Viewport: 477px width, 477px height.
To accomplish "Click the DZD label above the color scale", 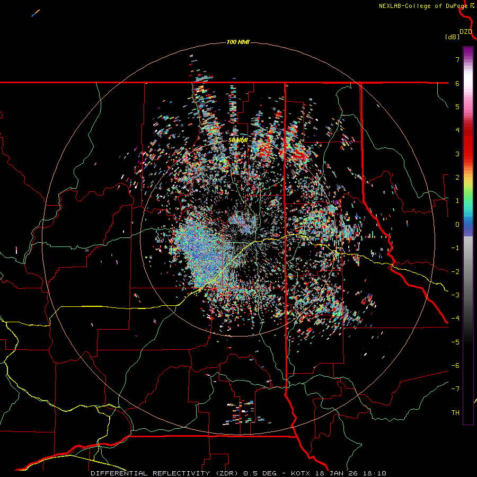I will pyautogui.click(x=466, y=32).
